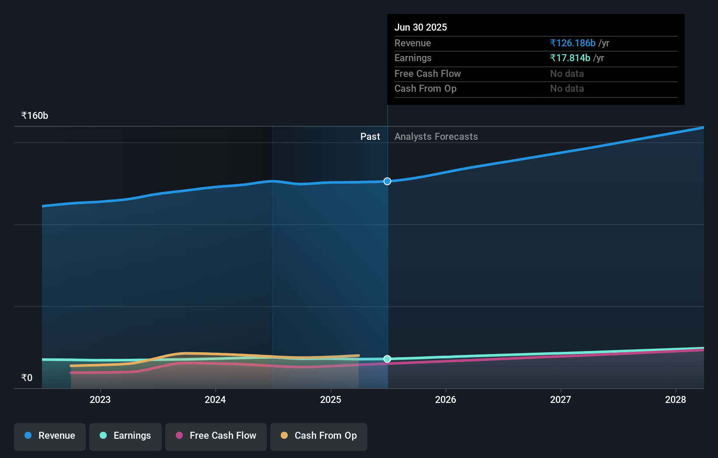Click the pink Free Cash Flow dot icon
718x458 pixels.
click(x=179, y=435)
